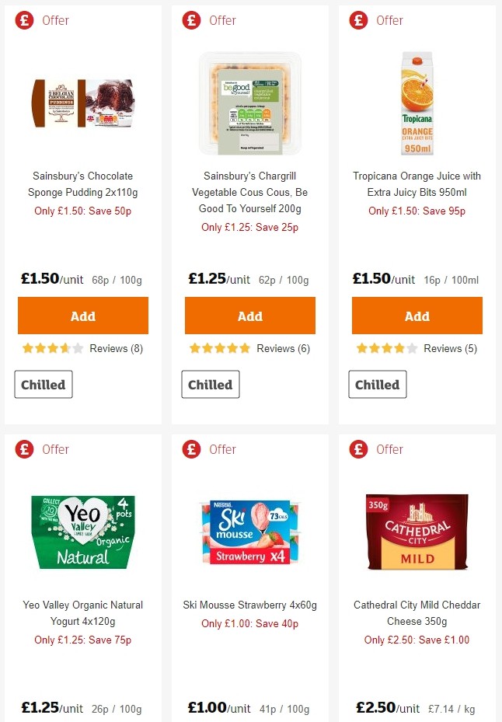The height and width of the screenshot is (722, 502).
Task: Add Tropicana Orange Juice to the trolley
Action: tap(417, 316)
